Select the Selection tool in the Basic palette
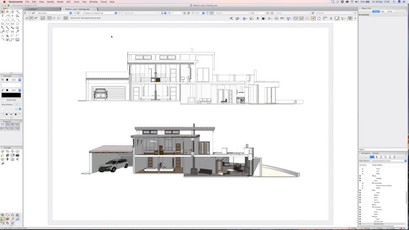Screen dimensions: 409x230 (x=3, y=12)
